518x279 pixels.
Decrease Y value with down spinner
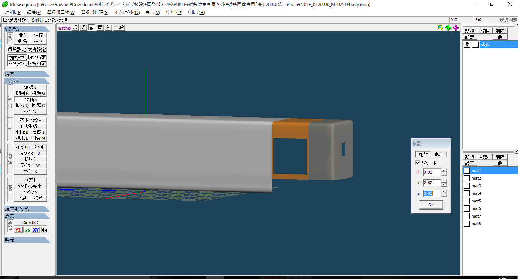[x=444, y=185]
